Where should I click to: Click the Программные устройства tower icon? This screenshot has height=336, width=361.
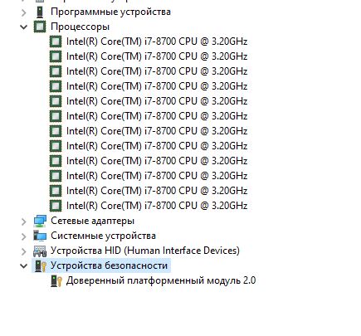pos(40,12)
